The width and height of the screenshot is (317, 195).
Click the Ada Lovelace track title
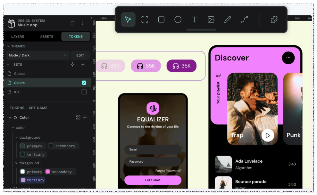click(249, 161)
